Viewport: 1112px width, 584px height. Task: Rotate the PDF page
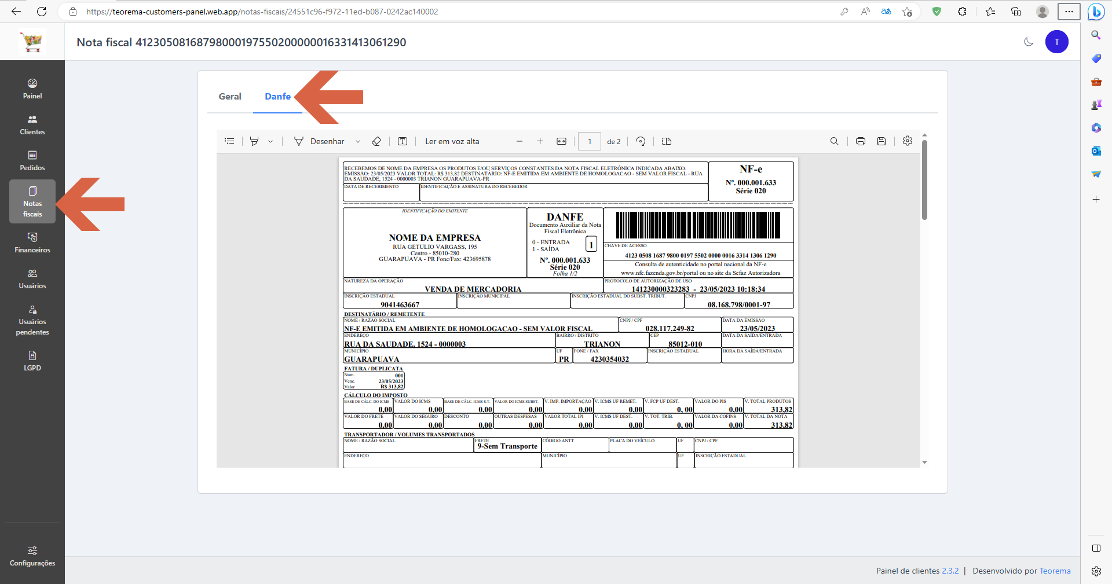641,141
